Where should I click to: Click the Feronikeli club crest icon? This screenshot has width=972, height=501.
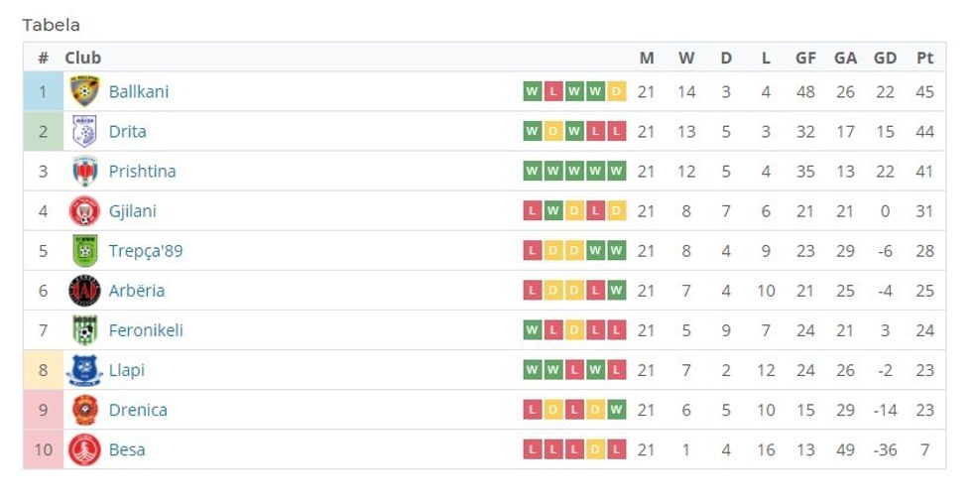click(84, 329)
